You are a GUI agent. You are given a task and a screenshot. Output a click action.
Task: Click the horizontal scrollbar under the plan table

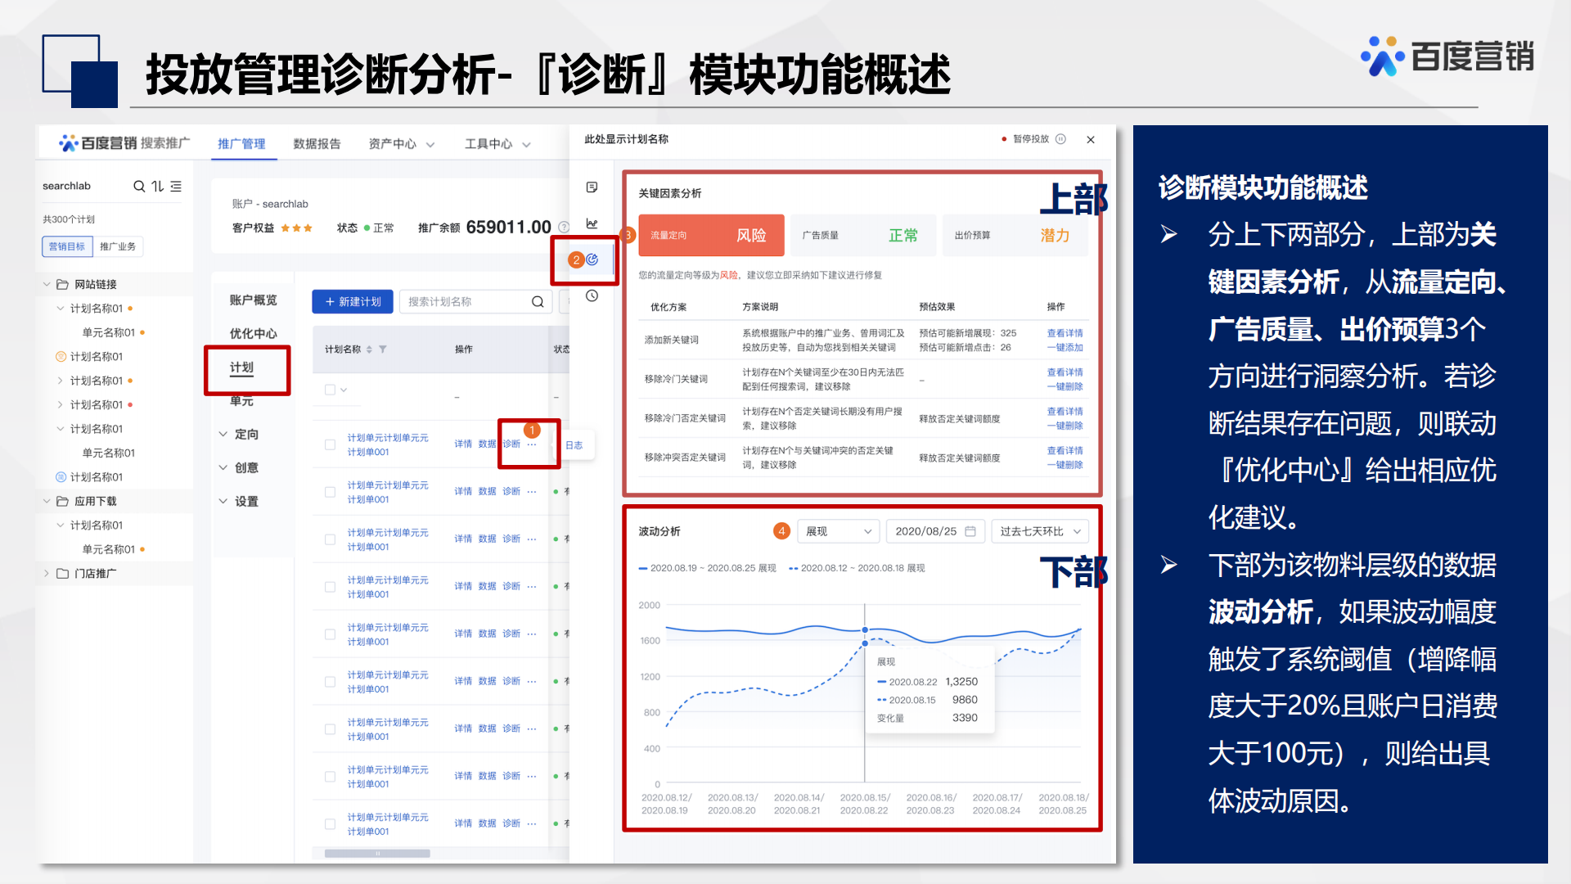tap(377, 854)
